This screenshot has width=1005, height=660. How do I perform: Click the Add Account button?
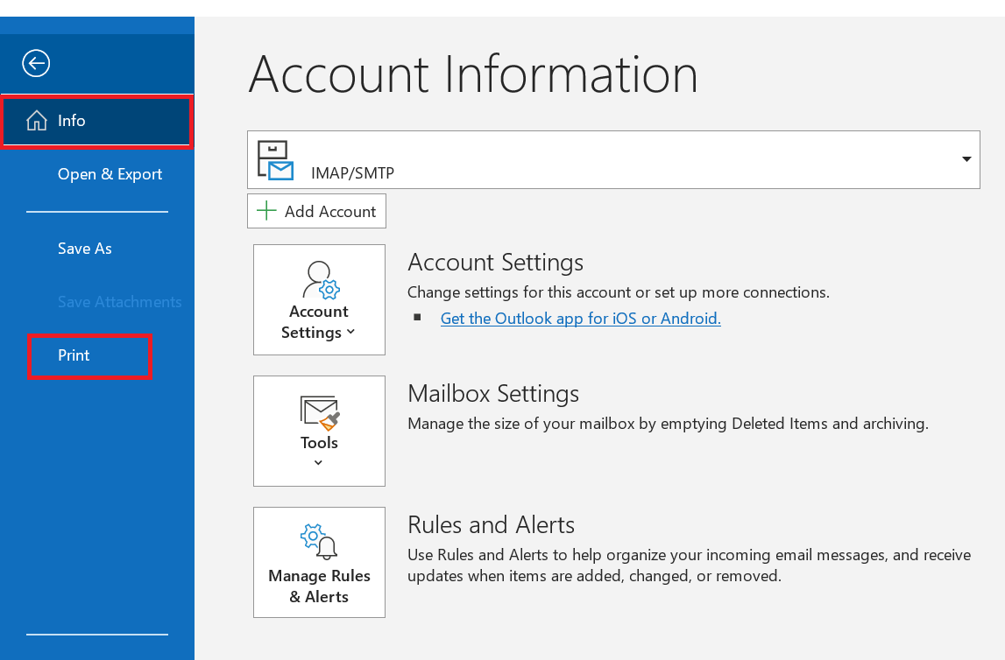click(316, 211)
